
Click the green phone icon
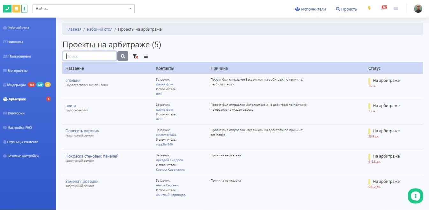(x=7, y=9)
